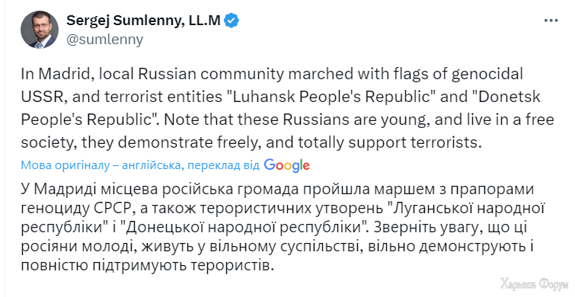575x297 pixels.
Task: Click the Google logo in translation line
Action: (x=287, y=165)
